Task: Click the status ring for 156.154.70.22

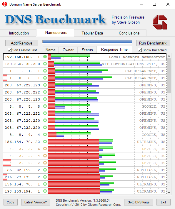Action: (x=45, y=141)
